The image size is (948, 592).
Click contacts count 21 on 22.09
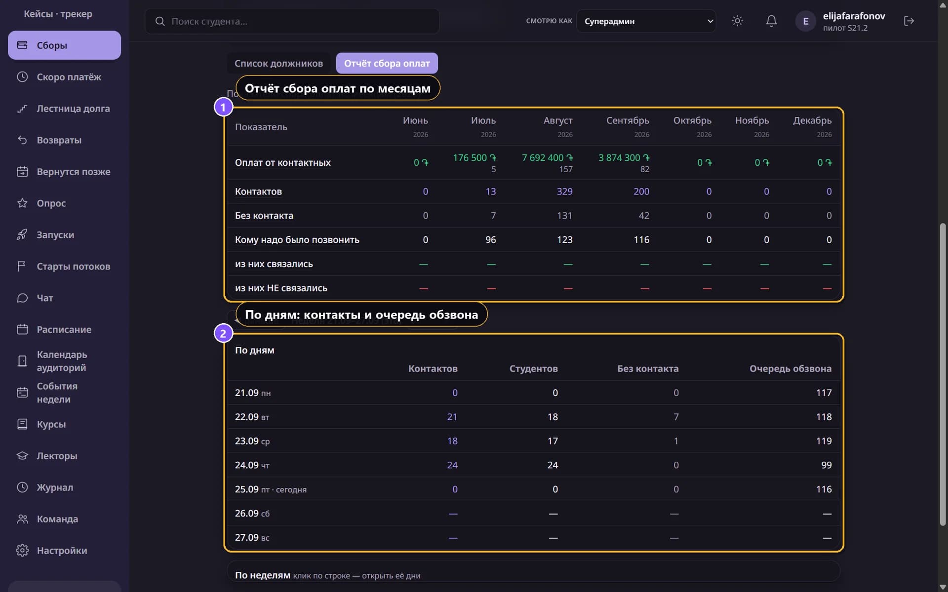[x=452, y=417]
